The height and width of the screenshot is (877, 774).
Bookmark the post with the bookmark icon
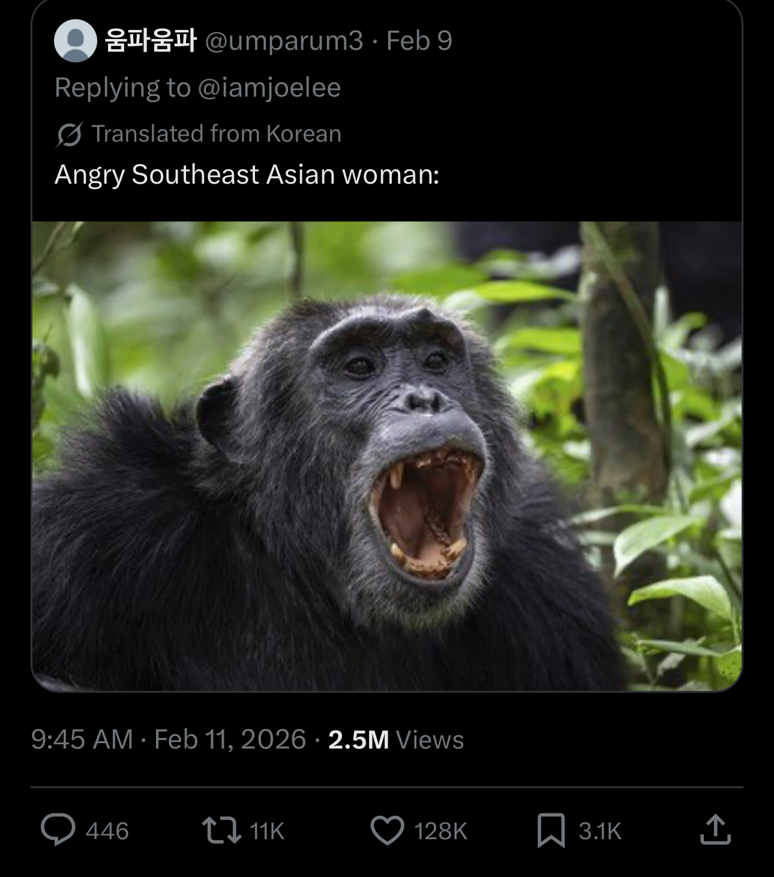tap(551, 830)
